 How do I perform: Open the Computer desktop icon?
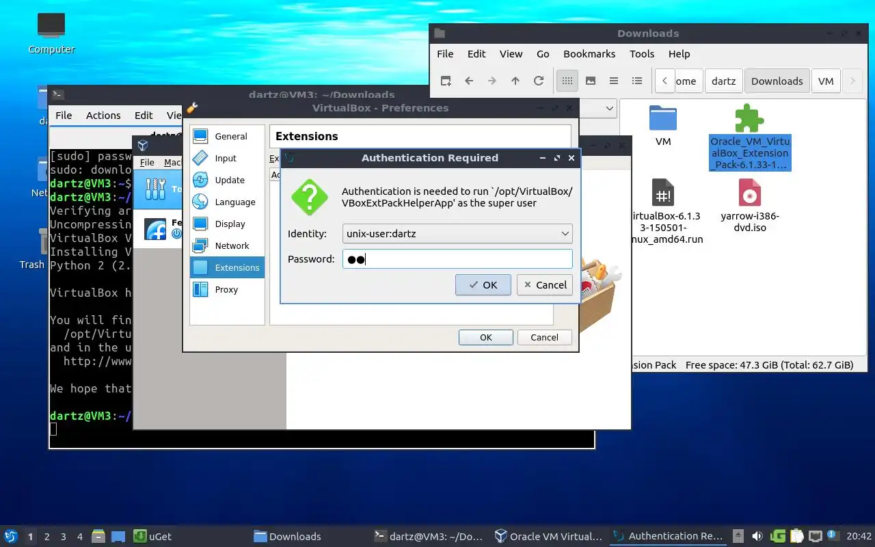tap(51, 34)
